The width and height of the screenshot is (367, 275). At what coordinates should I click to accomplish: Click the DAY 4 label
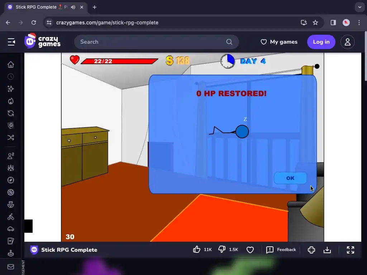(253, 61)
